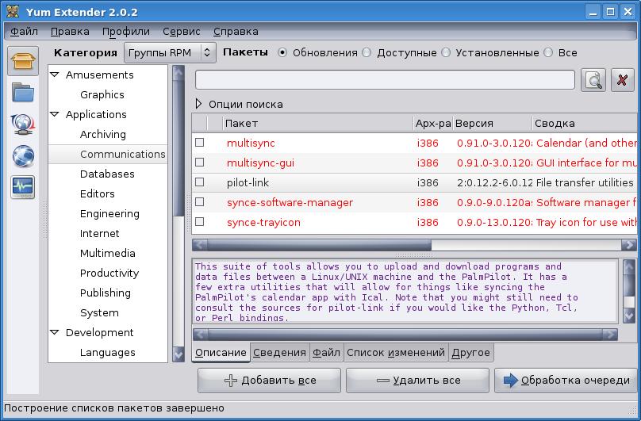Expand the Опции поиска section
Viewport: 641px width, 421px height.
point(198,104)
